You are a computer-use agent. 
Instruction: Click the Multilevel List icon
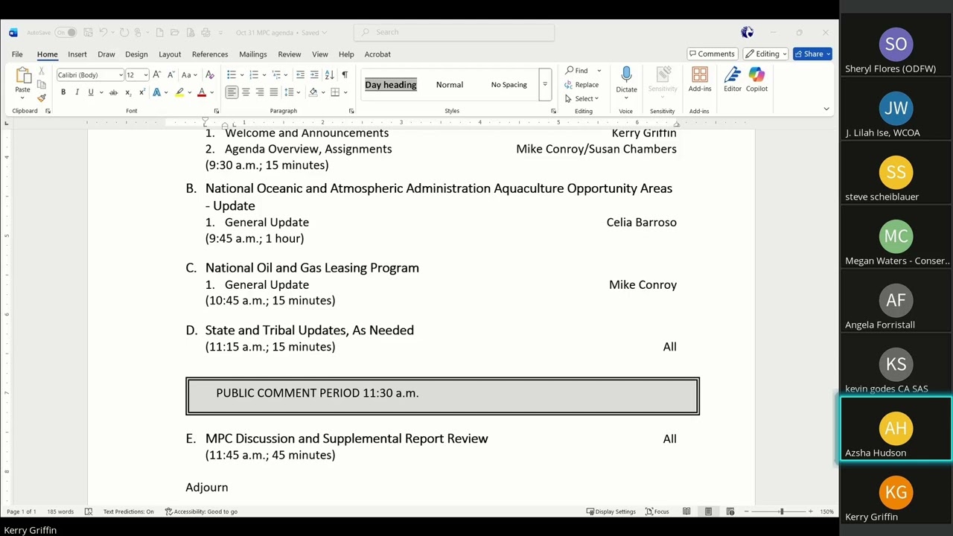[276, 74]
